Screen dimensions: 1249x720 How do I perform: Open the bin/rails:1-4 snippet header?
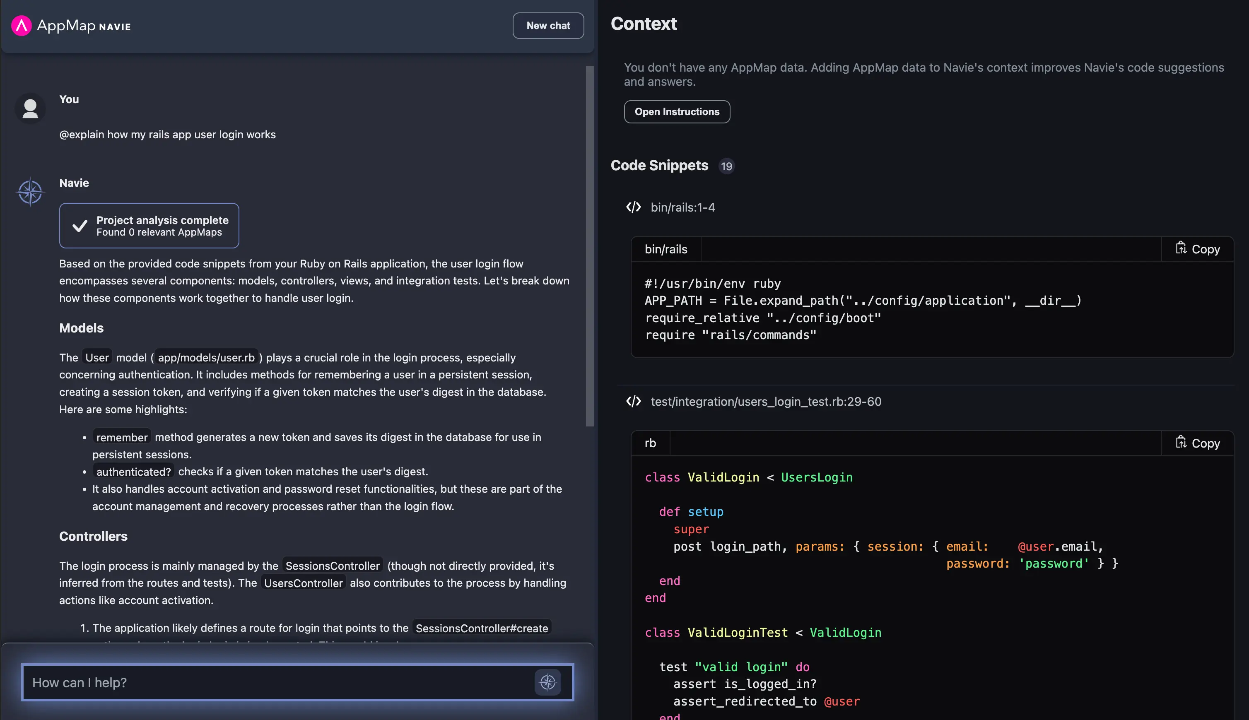click(682, 207)
